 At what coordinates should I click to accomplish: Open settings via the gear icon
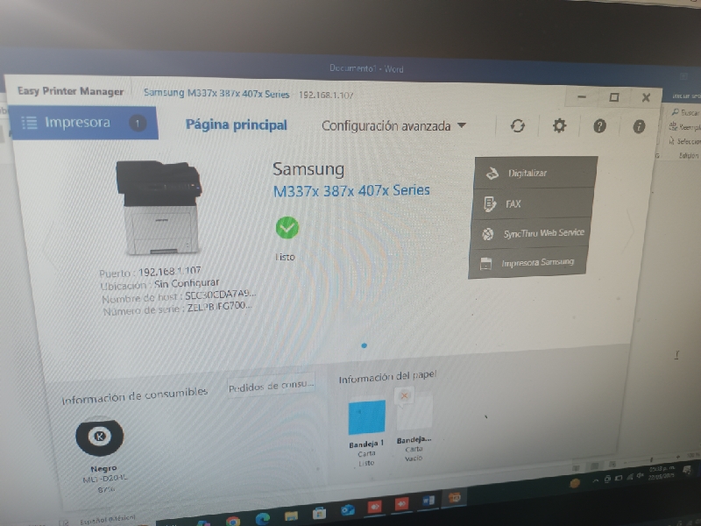[x=559, y=125]
